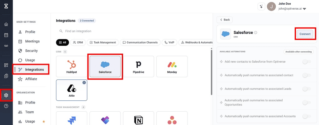Click Find an integration search field
The width and height of the screenshot is (319, 125).
133,31
